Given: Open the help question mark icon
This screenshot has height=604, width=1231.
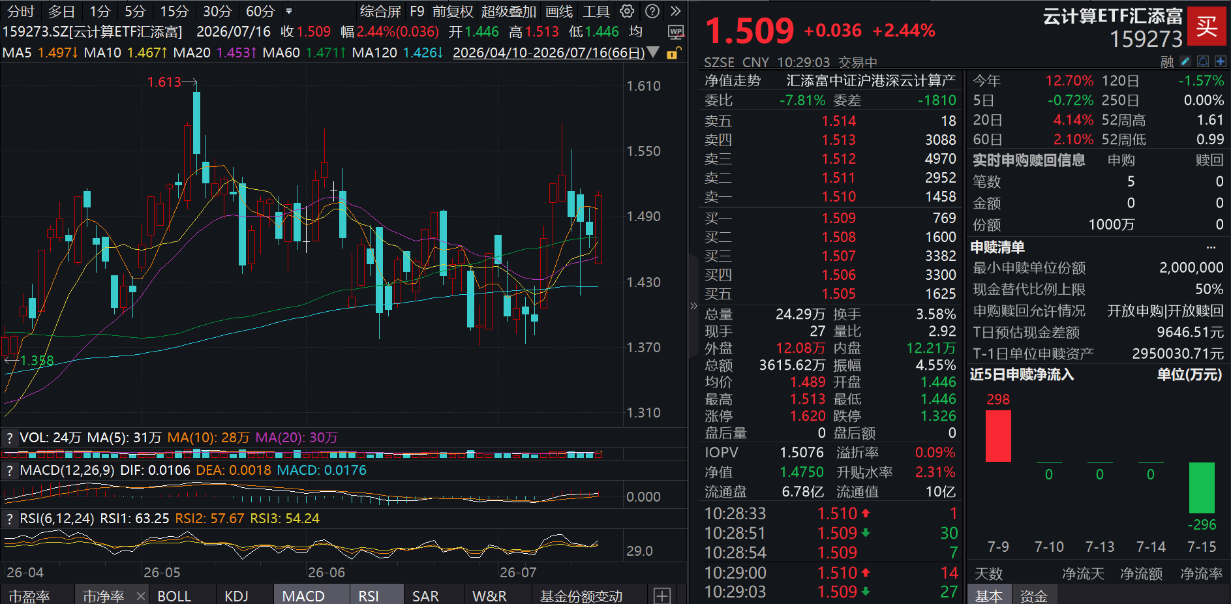Looking at the screenshot, I should pyautogui.click(x=652, y=11).
